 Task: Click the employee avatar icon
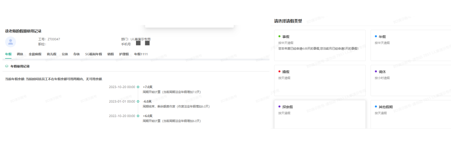pyautogui.click(x=10, y=42)
